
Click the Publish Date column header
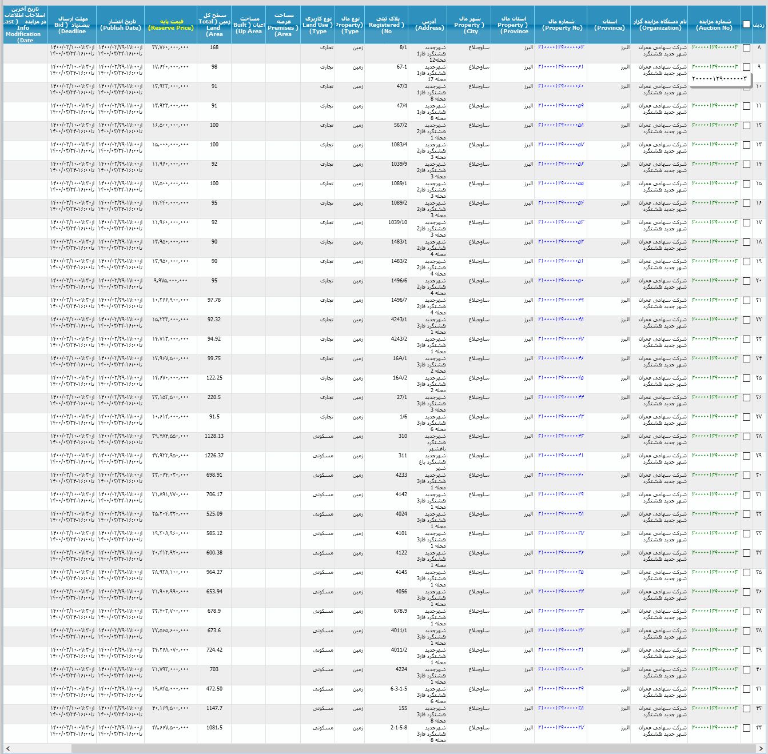120,25
